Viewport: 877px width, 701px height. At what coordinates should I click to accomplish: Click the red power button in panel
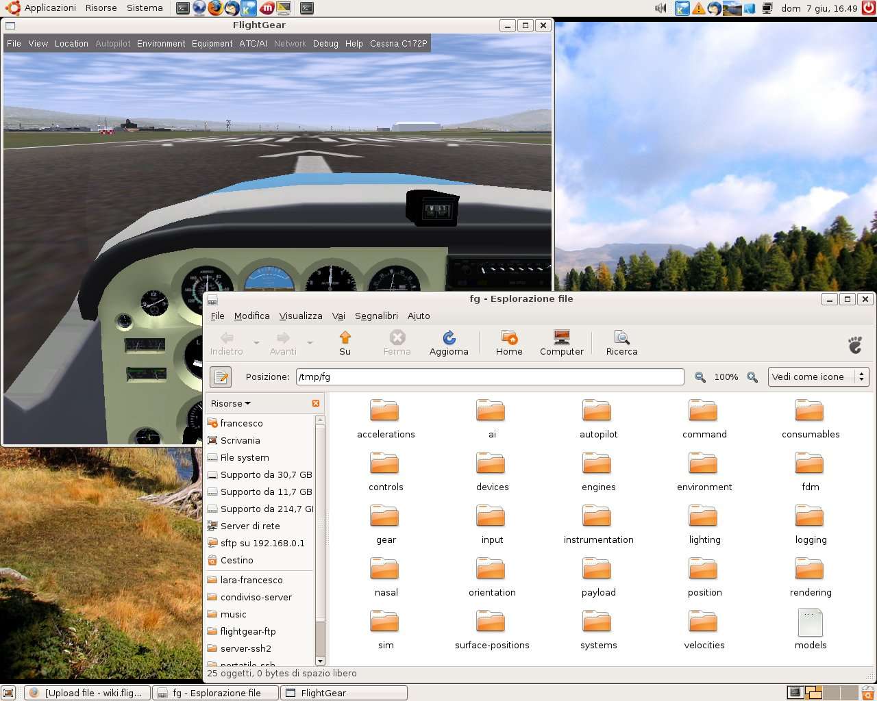(x=868, y=8)
